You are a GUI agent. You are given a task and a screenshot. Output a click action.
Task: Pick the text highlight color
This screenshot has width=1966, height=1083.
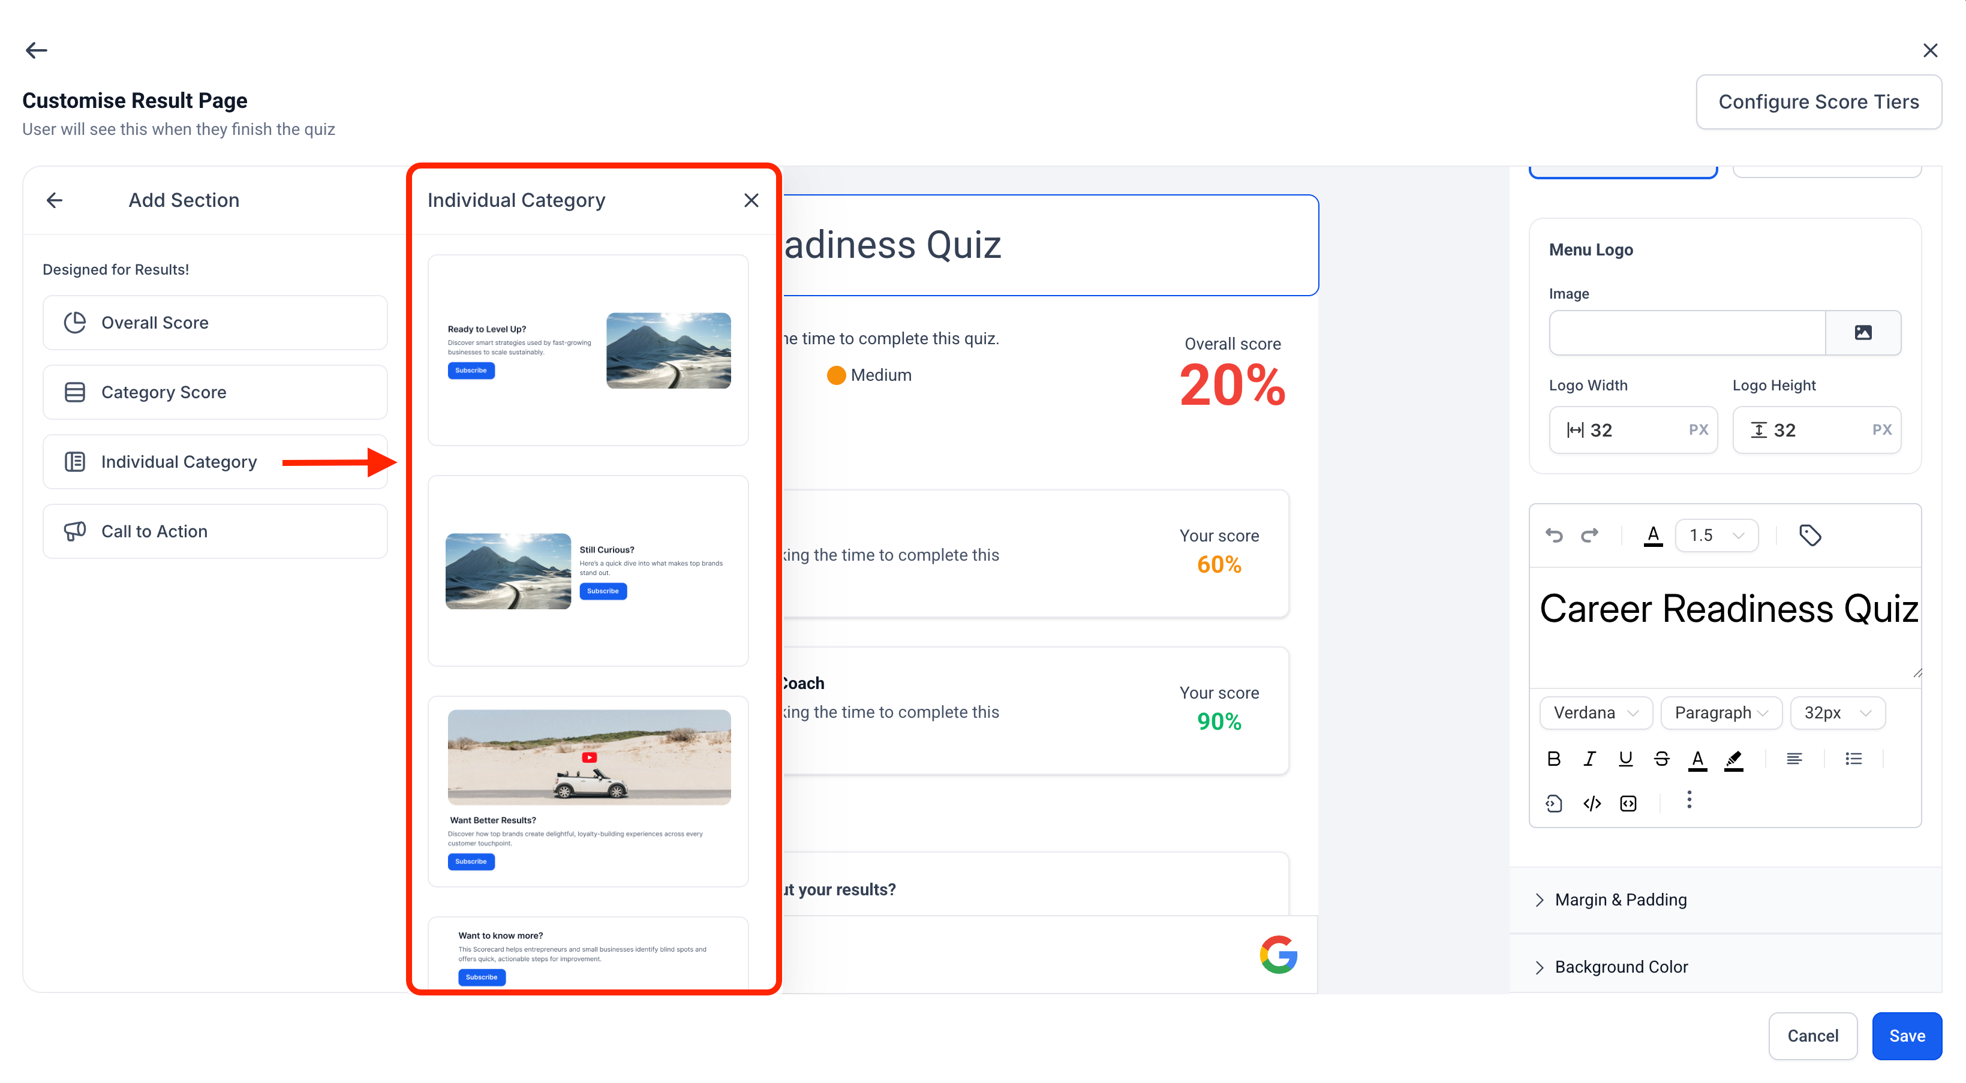pyautogui.click(x=1734, y=759)
